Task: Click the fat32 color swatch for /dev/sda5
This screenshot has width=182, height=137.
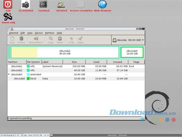Action: tap(28, 78)
